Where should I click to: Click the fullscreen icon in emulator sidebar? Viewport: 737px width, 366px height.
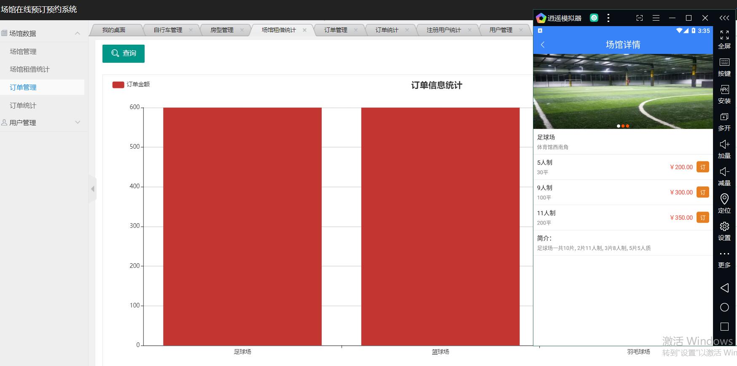pyautogui.click(x=724, y=35)
